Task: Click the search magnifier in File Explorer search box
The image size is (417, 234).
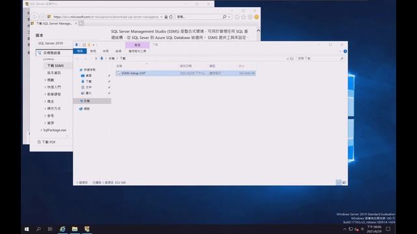Action: [342, 58]
